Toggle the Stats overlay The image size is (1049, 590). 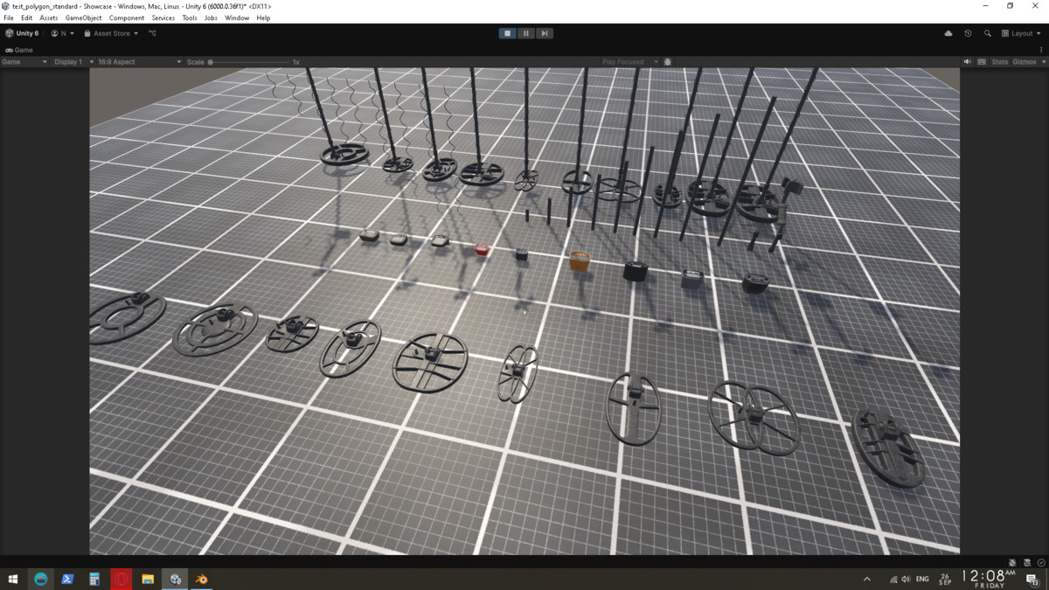tap(999, 62)
